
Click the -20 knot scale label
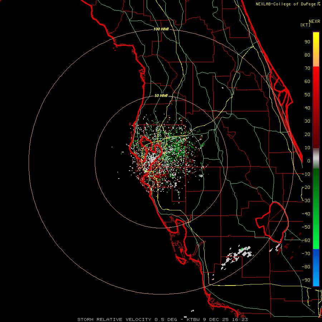306,187
